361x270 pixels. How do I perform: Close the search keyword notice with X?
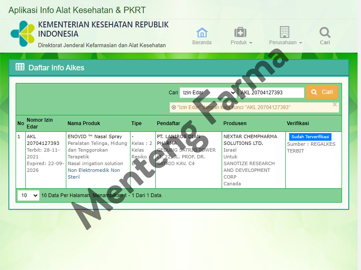pos(335,104)
